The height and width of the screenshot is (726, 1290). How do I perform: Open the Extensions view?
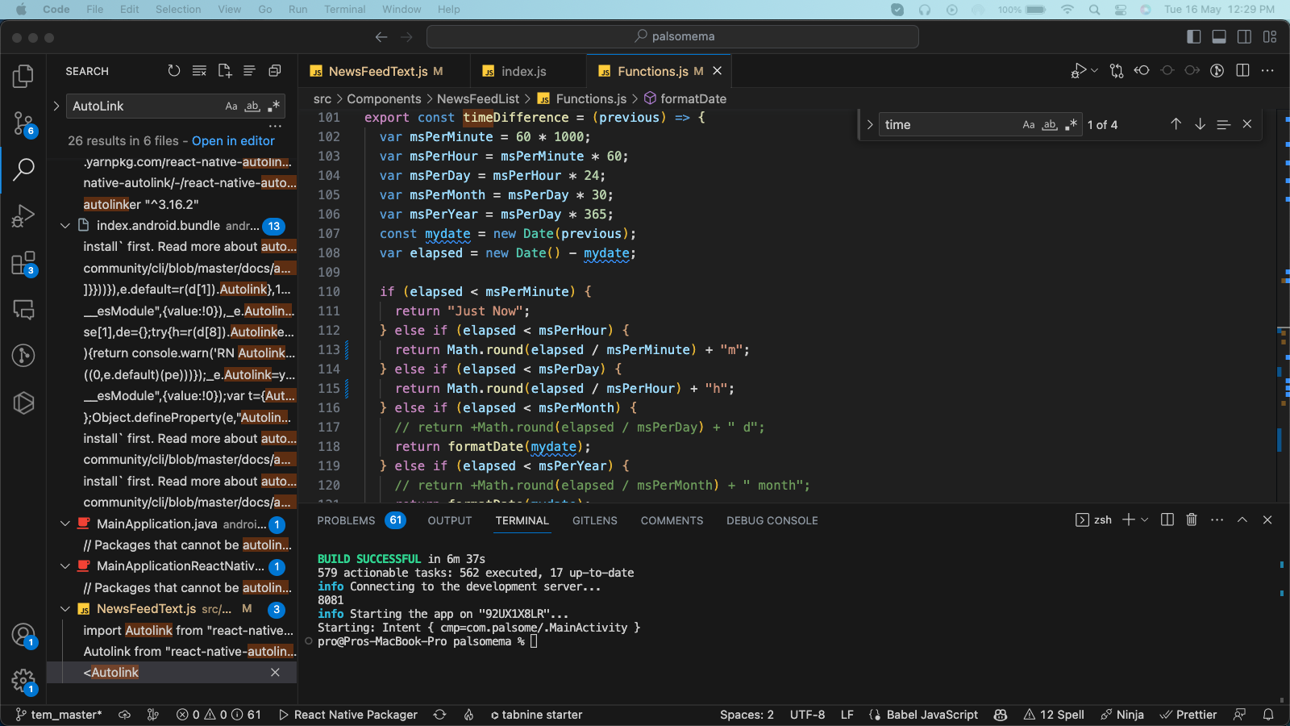coord(23,263)
